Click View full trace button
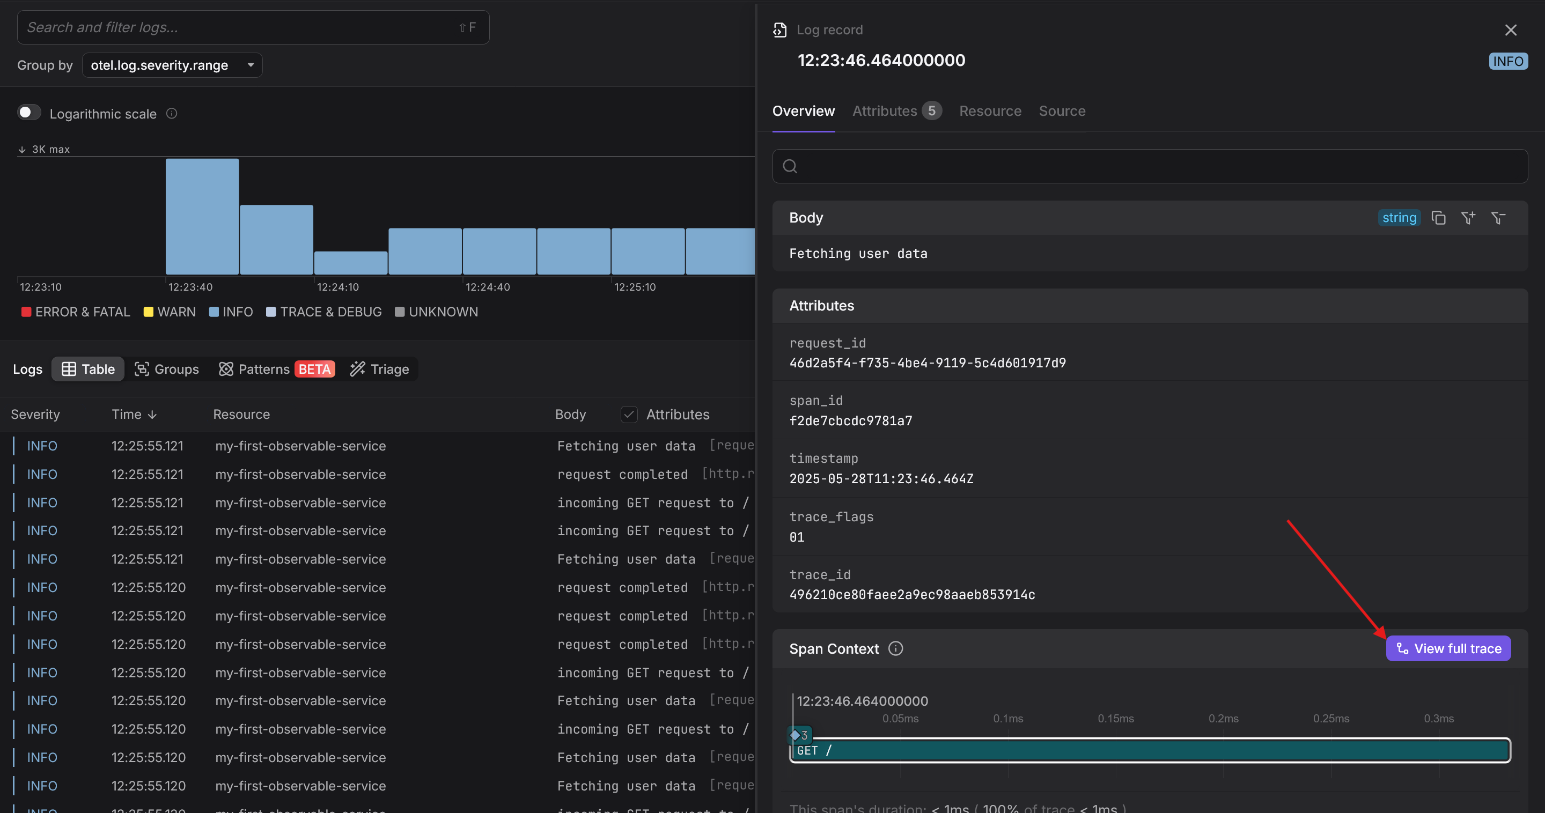Viewport: 1545px width, 813px height. click(1448, 649)
